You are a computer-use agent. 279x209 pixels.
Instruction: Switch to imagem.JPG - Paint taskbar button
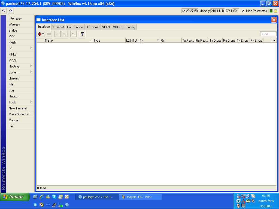pos(140,197)
